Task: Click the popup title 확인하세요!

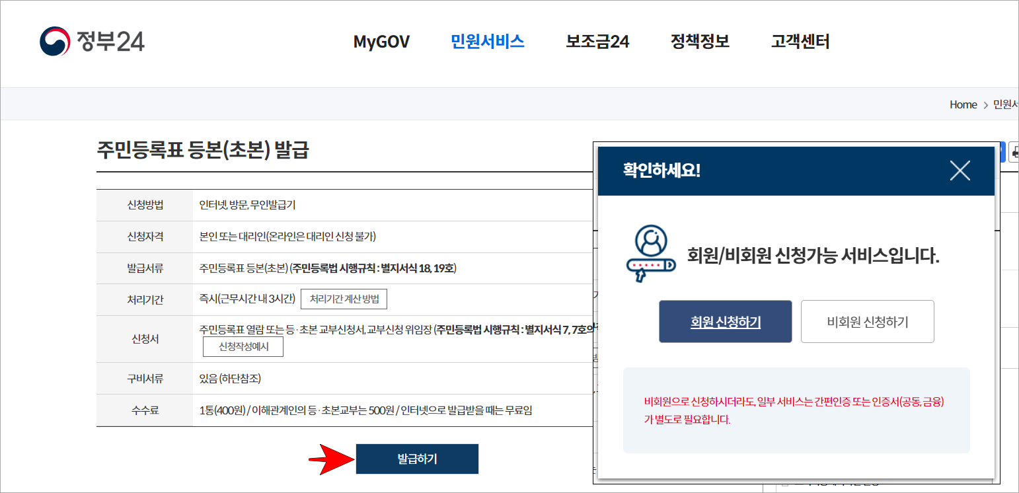Action: coord(661,171)
